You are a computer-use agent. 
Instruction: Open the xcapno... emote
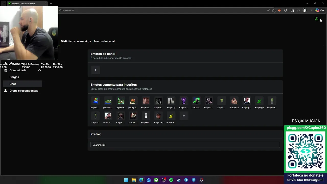[108, 116]
